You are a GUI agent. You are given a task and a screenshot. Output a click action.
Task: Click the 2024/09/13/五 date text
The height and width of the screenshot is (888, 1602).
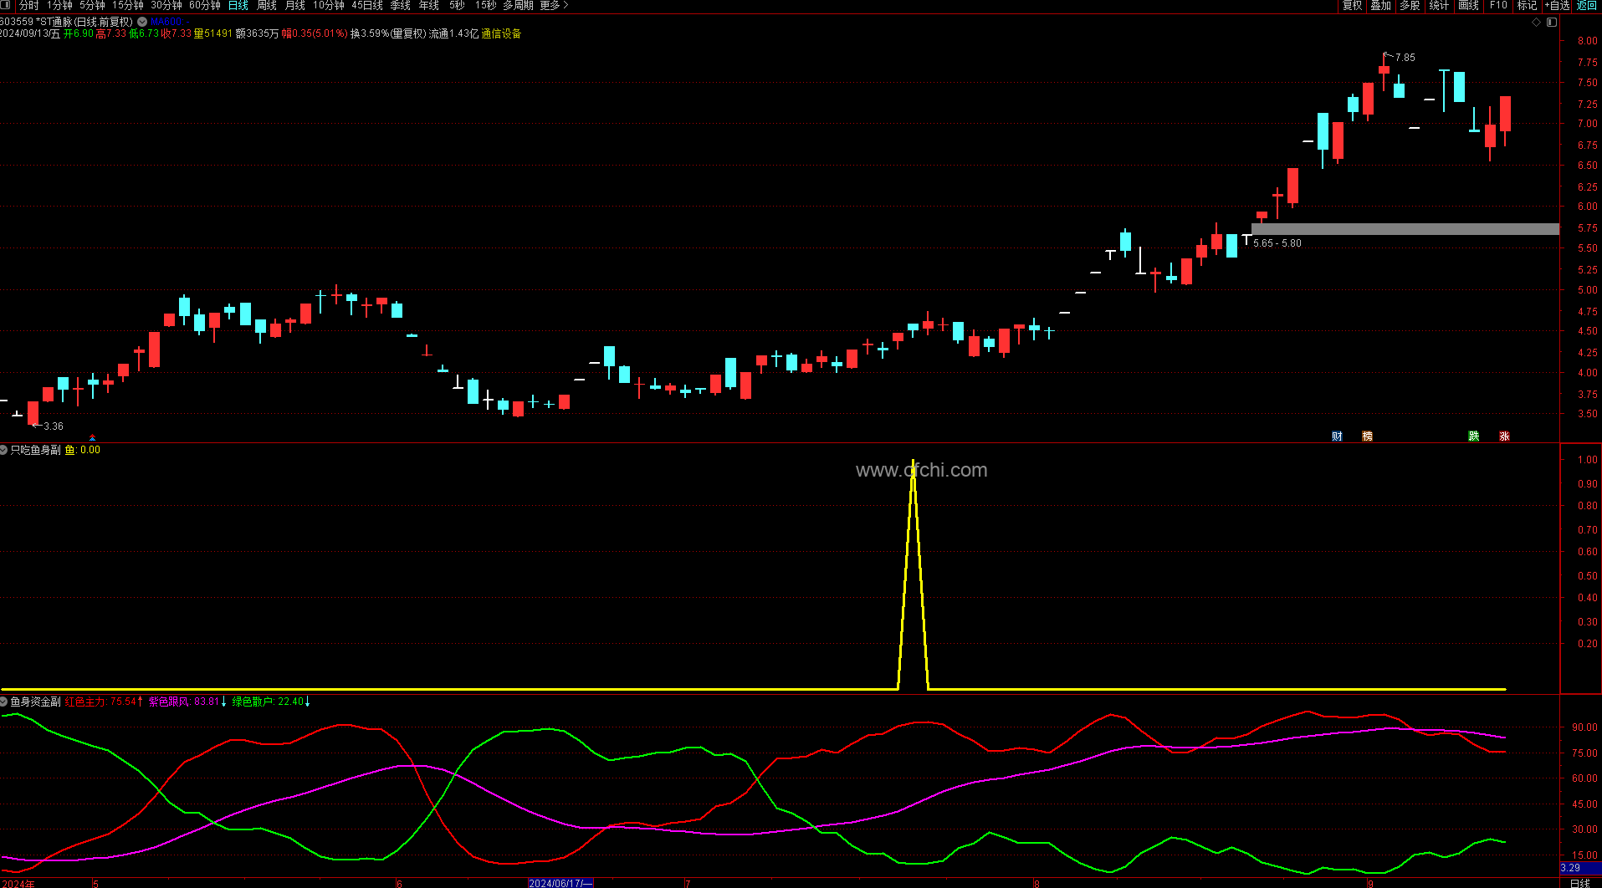click(x=30, y=34)
